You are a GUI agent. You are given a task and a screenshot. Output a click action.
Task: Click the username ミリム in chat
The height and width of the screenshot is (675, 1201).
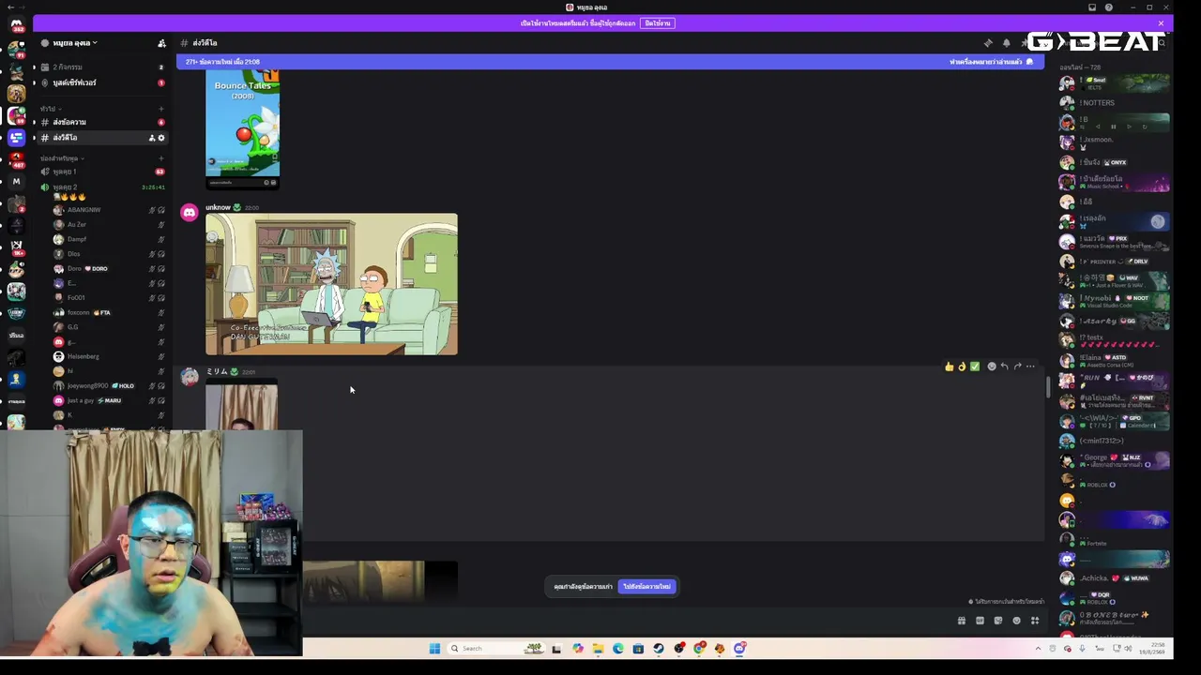pos(217,372)
